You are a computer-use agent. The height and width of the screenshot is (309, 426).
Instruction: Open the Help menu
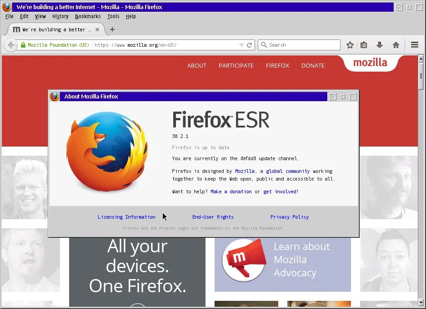point(130,16)
